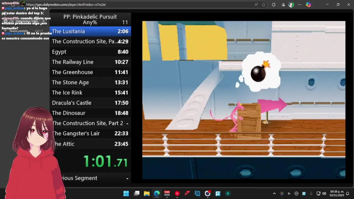This screenshot has height=199, width=354.
Task: Open OBS Studio from the taskbar
Action: click(207, 193)
